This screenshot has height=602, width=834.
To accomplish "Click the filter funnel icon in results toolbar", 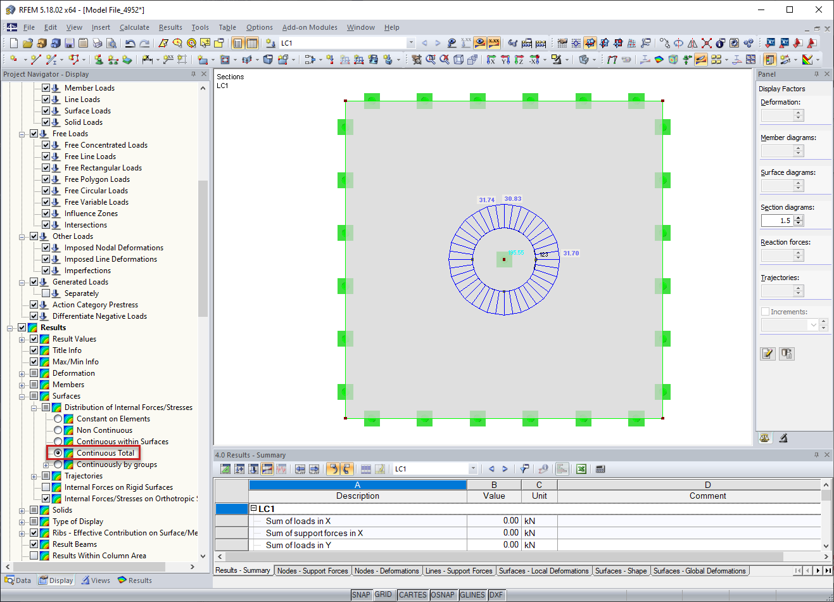I will click(x=524, y=469).
